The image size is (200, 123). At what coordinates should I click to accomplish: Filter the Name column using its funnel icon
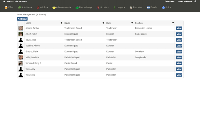[61, 23]
